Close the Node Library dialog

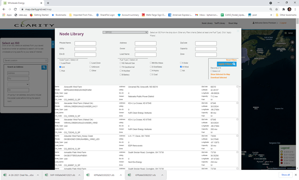point(238,31)
